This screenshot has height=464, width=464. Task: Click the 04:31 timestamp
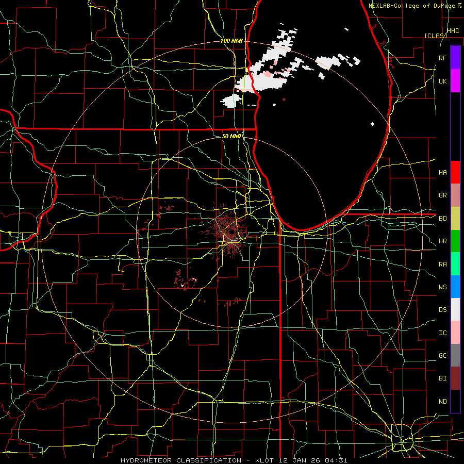(336, 460)
